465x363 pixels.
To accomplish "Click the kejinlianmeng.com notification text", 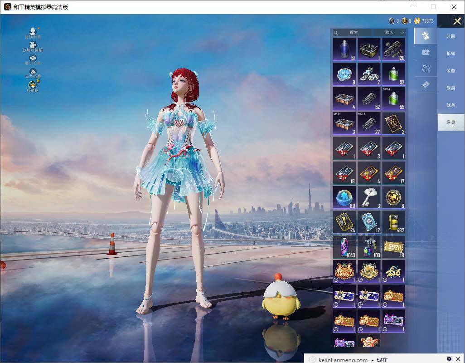I will point(343,360).
